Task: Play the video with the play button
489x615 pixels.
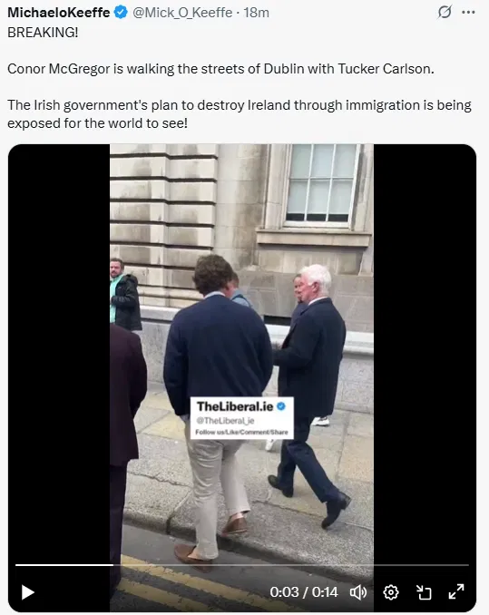Action: point(27,591)
